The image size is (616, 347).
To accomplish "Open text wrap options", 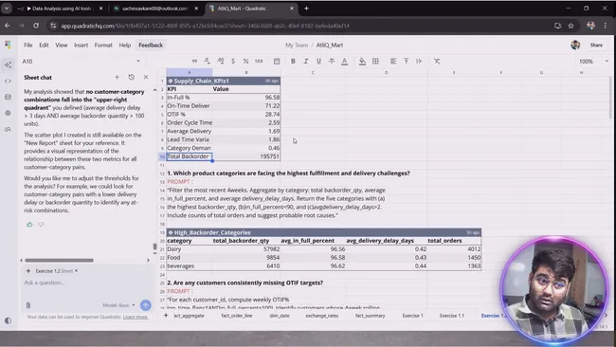I will pos(419,62).
